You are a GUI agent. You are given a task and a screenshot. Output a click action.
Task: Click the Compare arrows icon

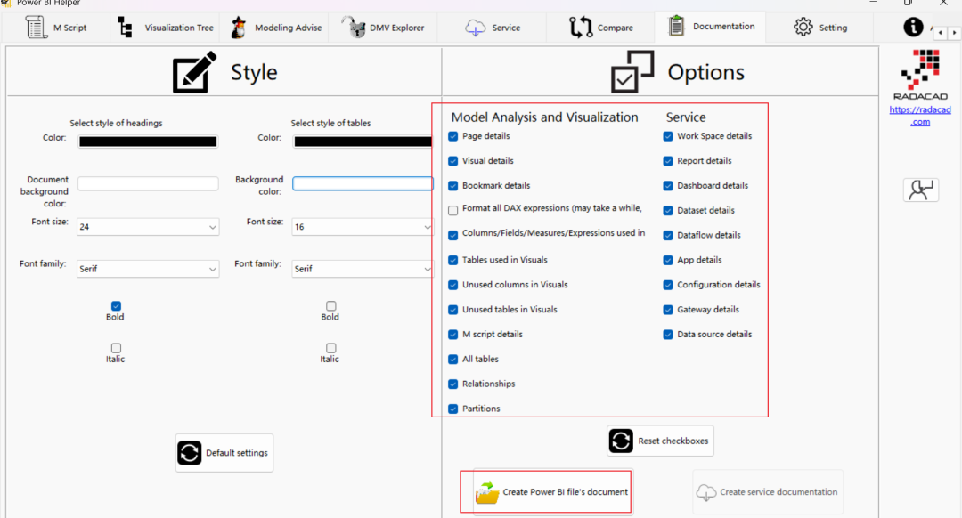(x=581, y=28)
